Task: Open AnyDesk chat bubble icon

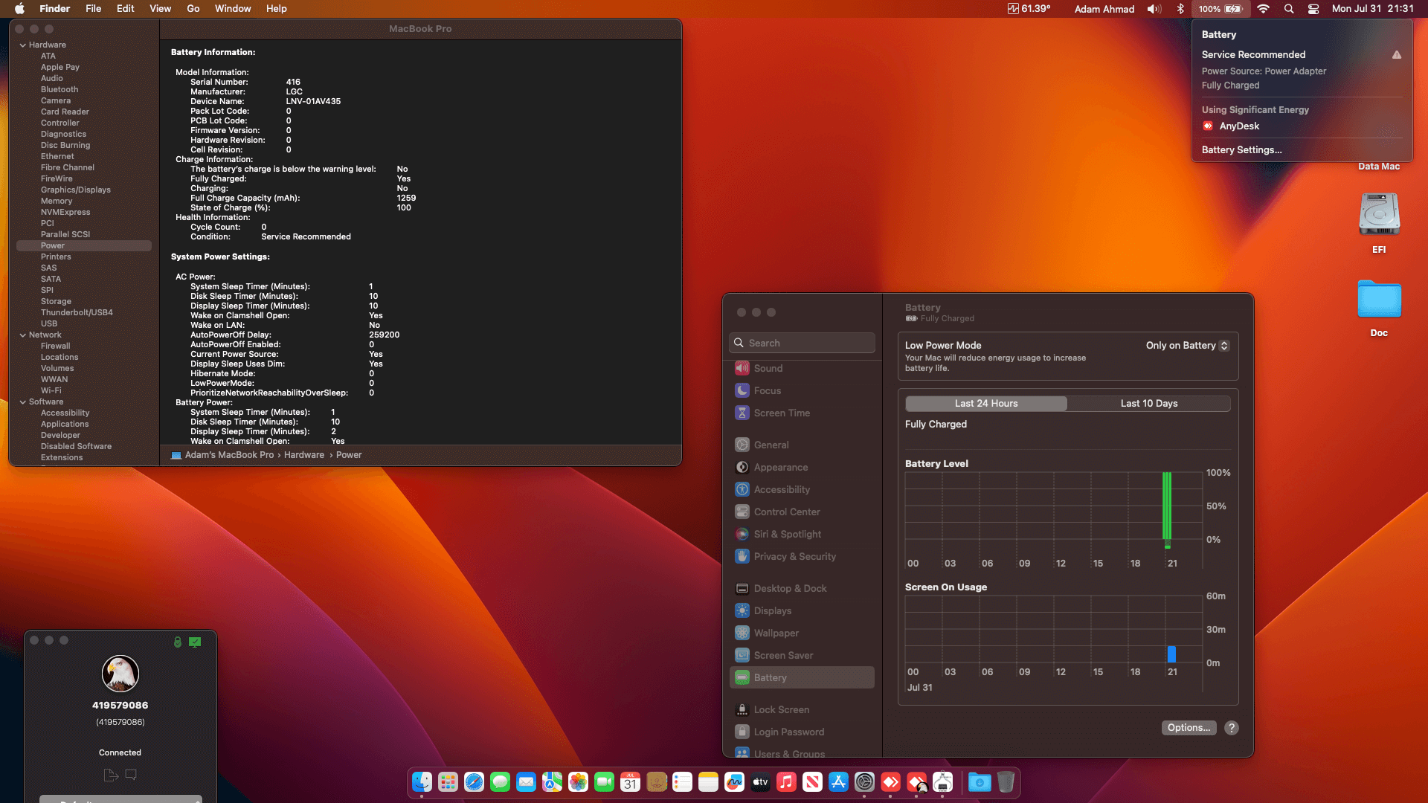Action: (x=131, y=775)
